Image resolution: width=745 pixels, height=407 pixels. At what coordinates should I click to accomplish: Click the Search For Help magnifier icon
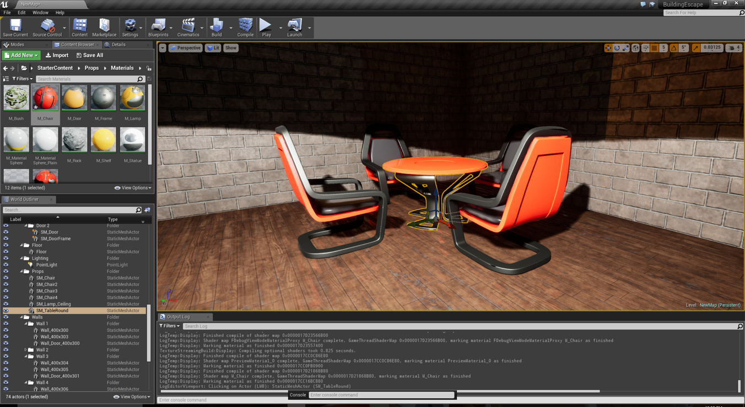coord(741,13)
